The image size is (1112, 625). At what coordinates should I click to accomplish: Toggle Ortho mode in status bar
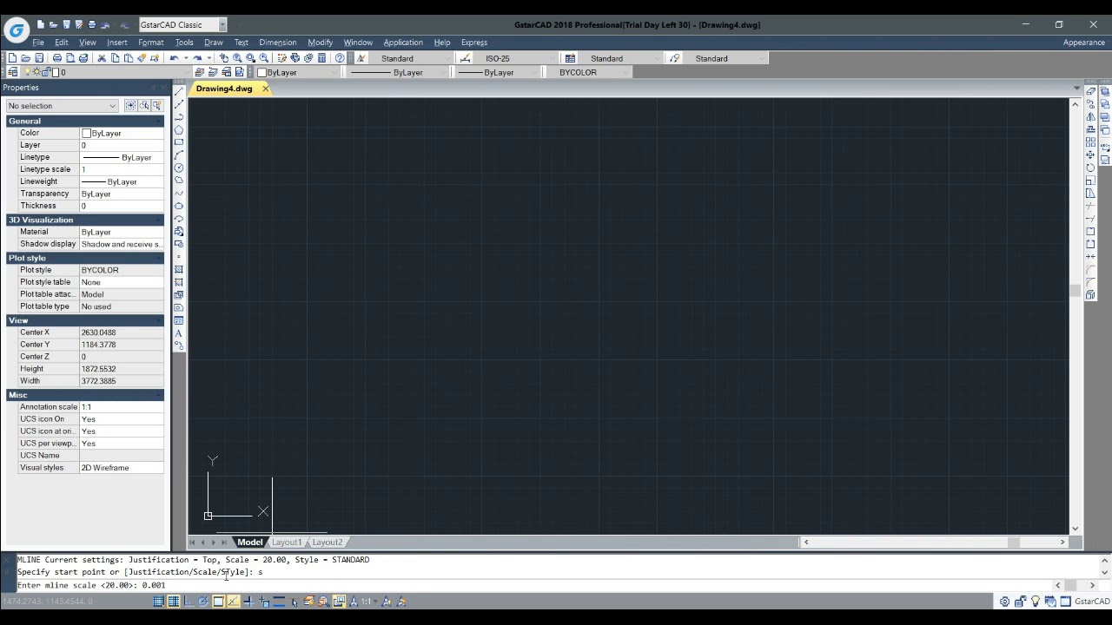click(189, 602)
